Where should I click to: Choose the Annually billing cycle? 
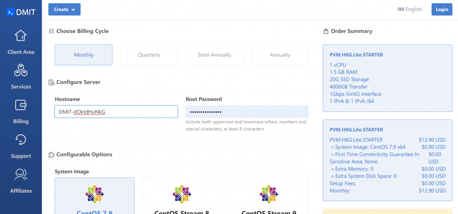point(280,55)
